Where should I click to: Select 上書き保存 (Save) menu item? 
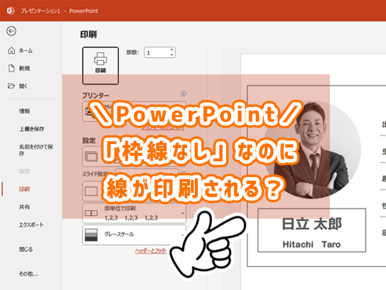31,129
